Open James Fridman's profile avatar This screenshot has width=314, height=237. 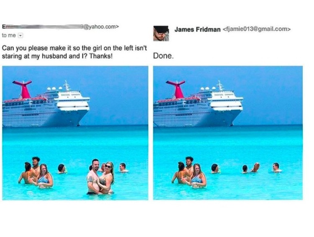point(161,33)
